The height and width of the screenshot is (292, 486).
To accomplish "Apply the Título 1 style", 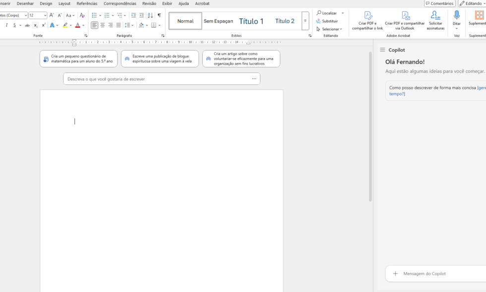I will [x=251, y=20].
